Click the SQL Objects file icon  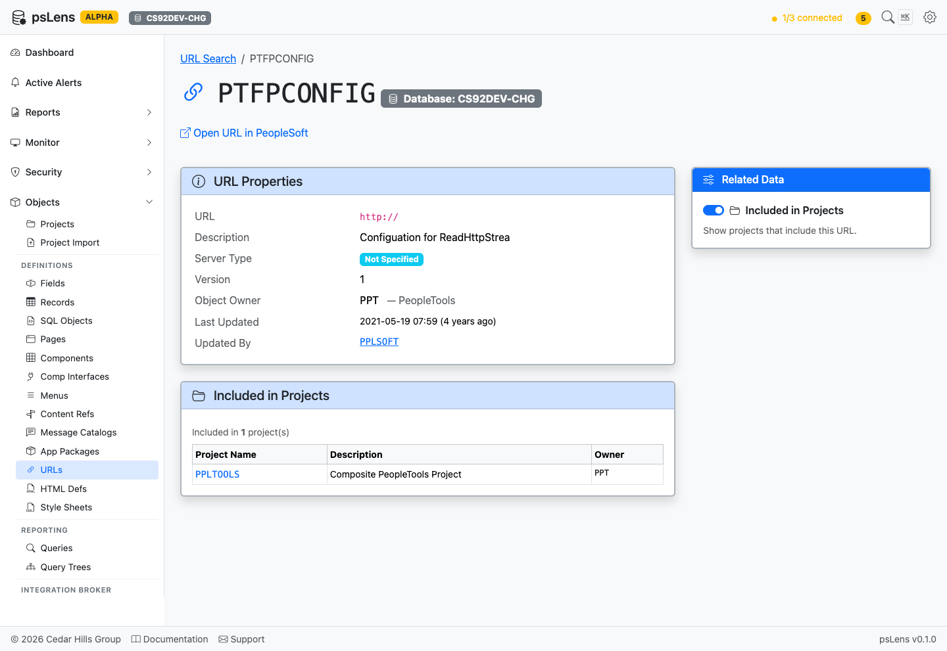click(31, 321)
